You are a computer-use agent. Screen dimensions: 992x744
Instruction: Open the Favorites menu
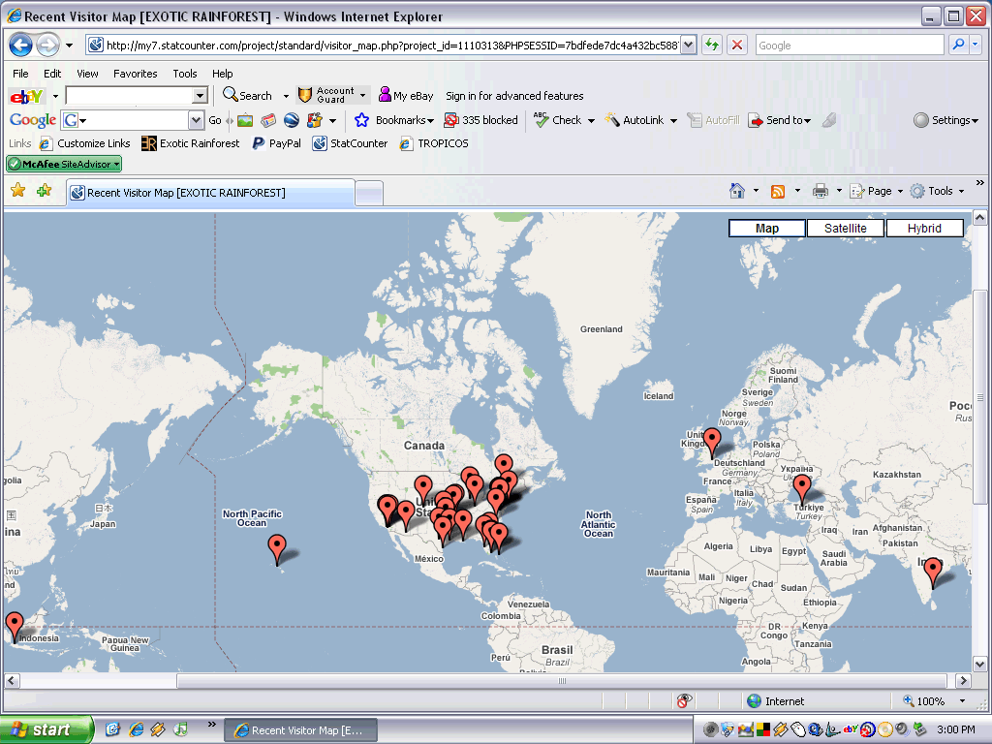[x=135, y=74]
